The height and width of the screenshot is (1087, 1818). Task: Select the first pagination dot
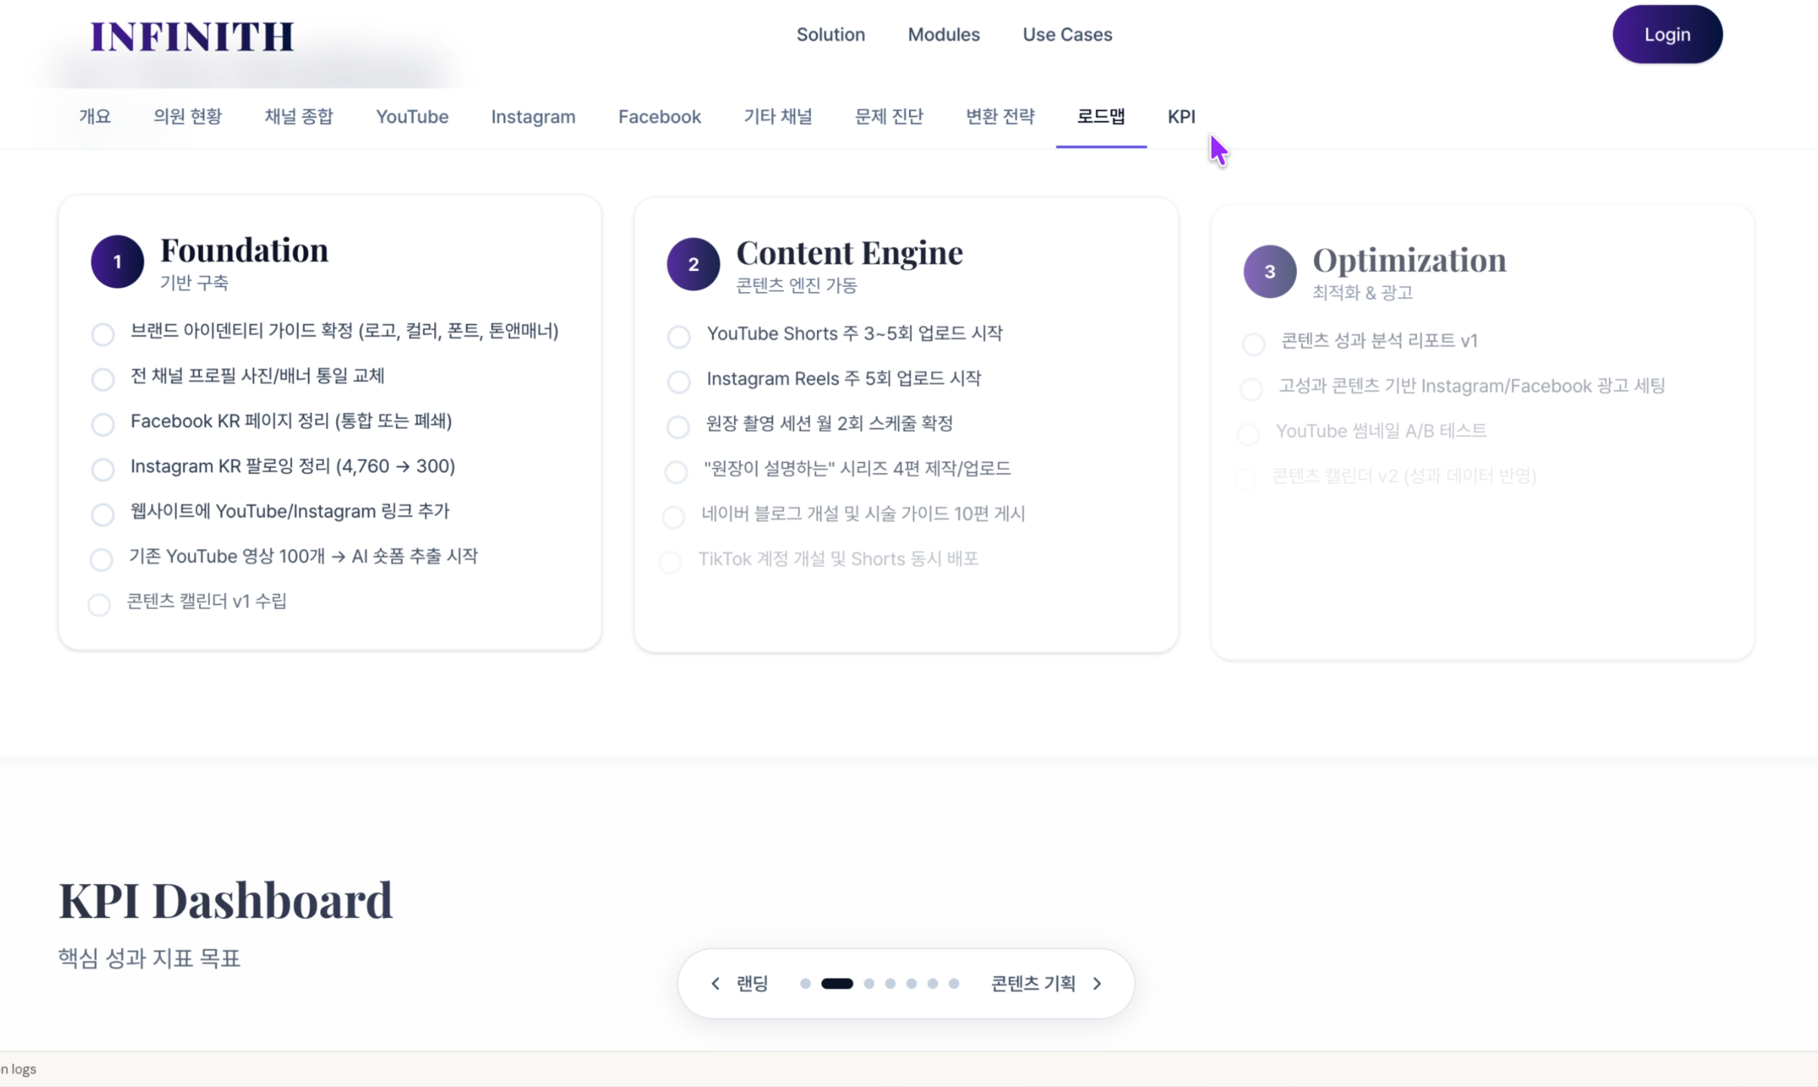pos(806,984)
